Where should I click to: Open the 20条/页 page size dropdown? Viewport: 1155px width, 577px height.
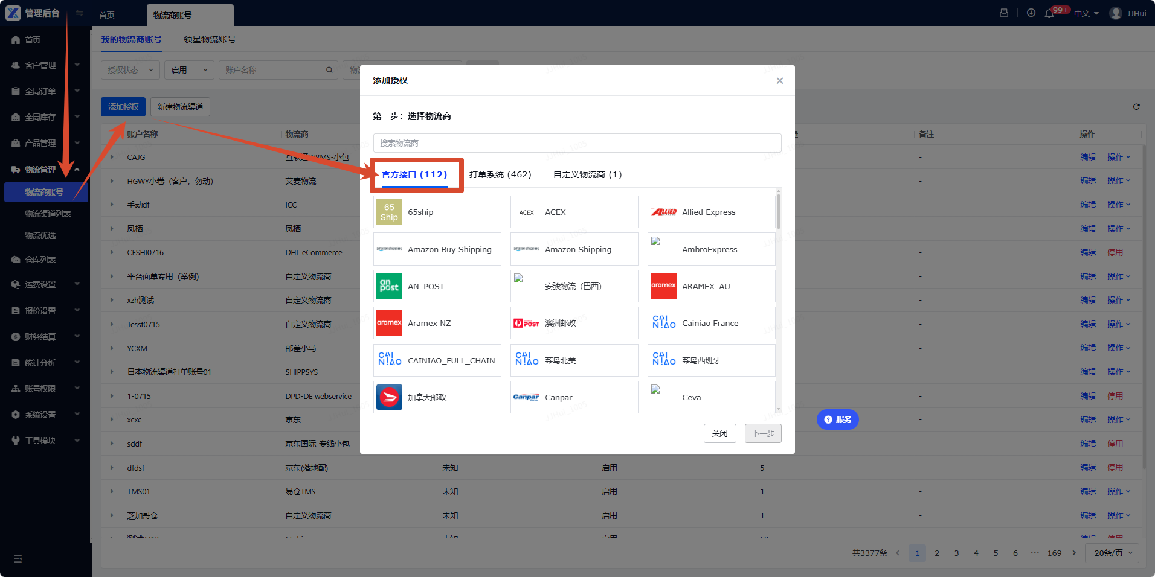1113,553
